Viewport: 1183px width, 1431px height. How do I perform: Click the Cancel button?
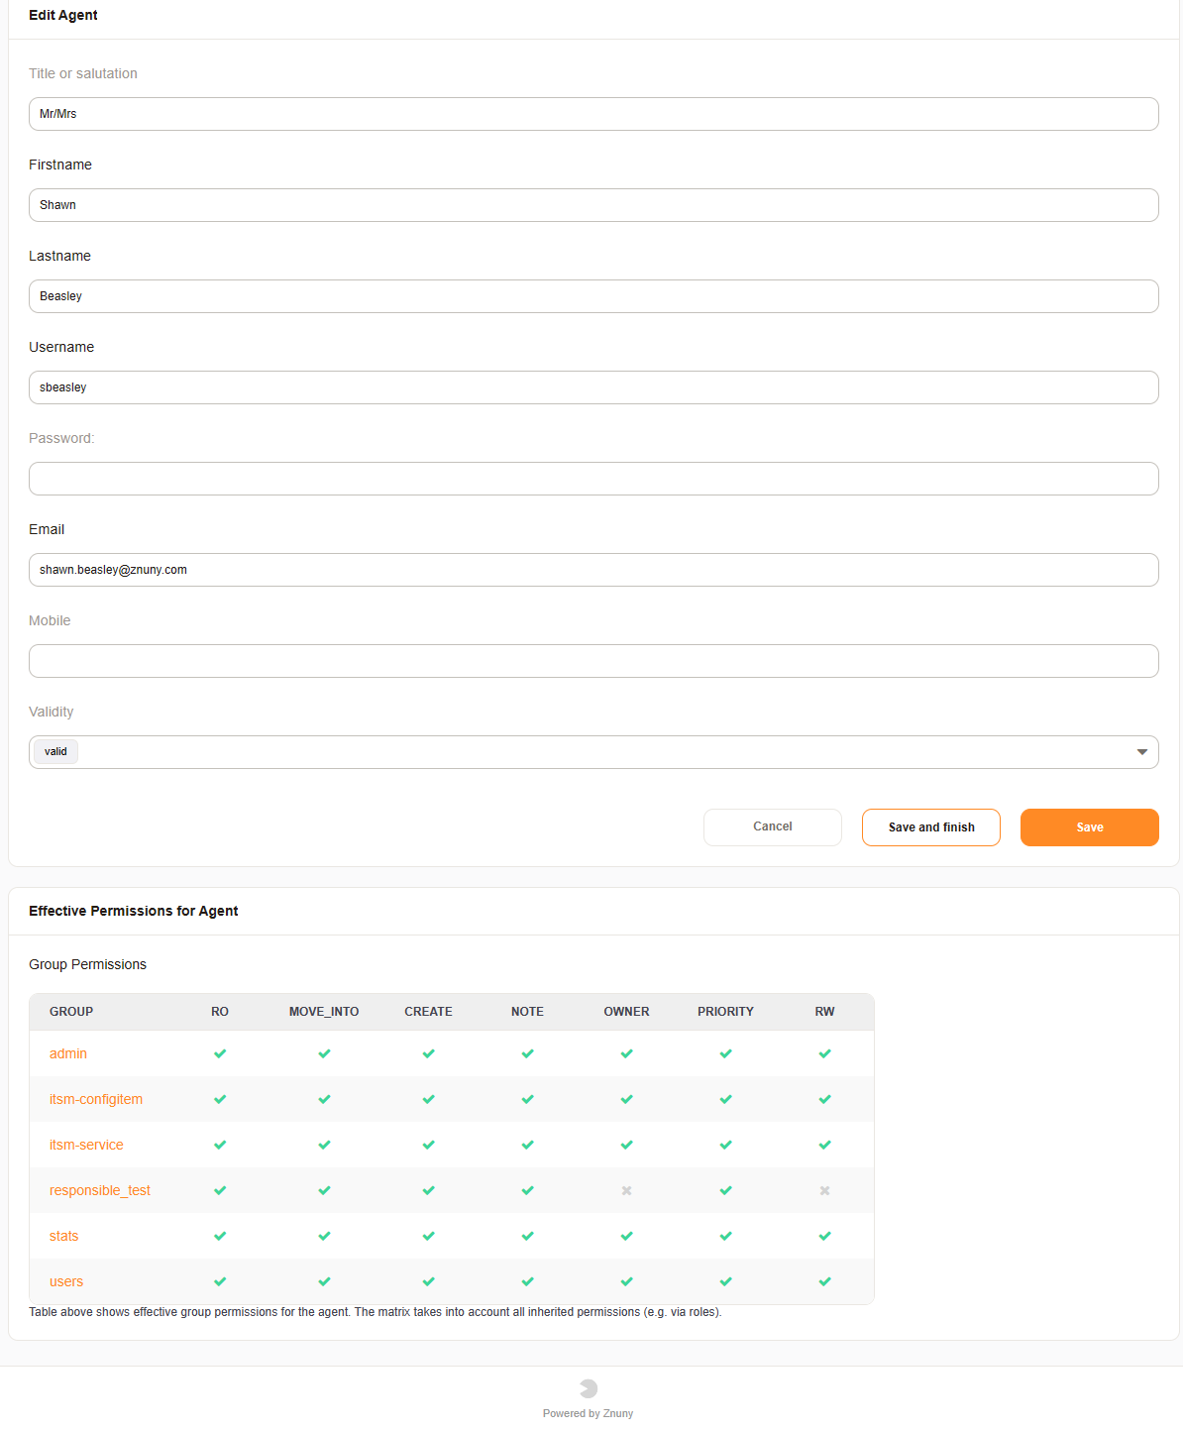[x=772, y=826]
